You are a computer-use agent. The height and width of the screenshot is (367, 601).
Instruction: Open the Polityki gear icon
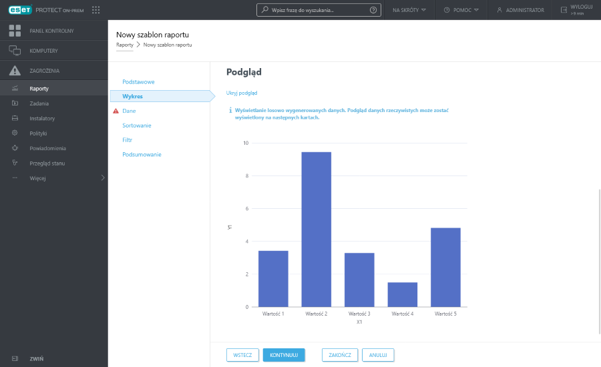tap(15, 133)
